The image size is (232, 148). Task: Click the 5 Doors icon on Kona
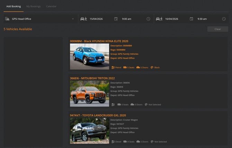point(138,67)
